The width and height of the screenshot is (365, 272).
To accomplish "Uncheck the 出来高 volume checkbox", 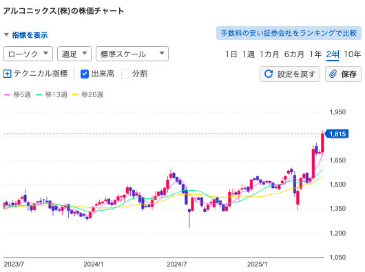I will click(x=85, y=74).
